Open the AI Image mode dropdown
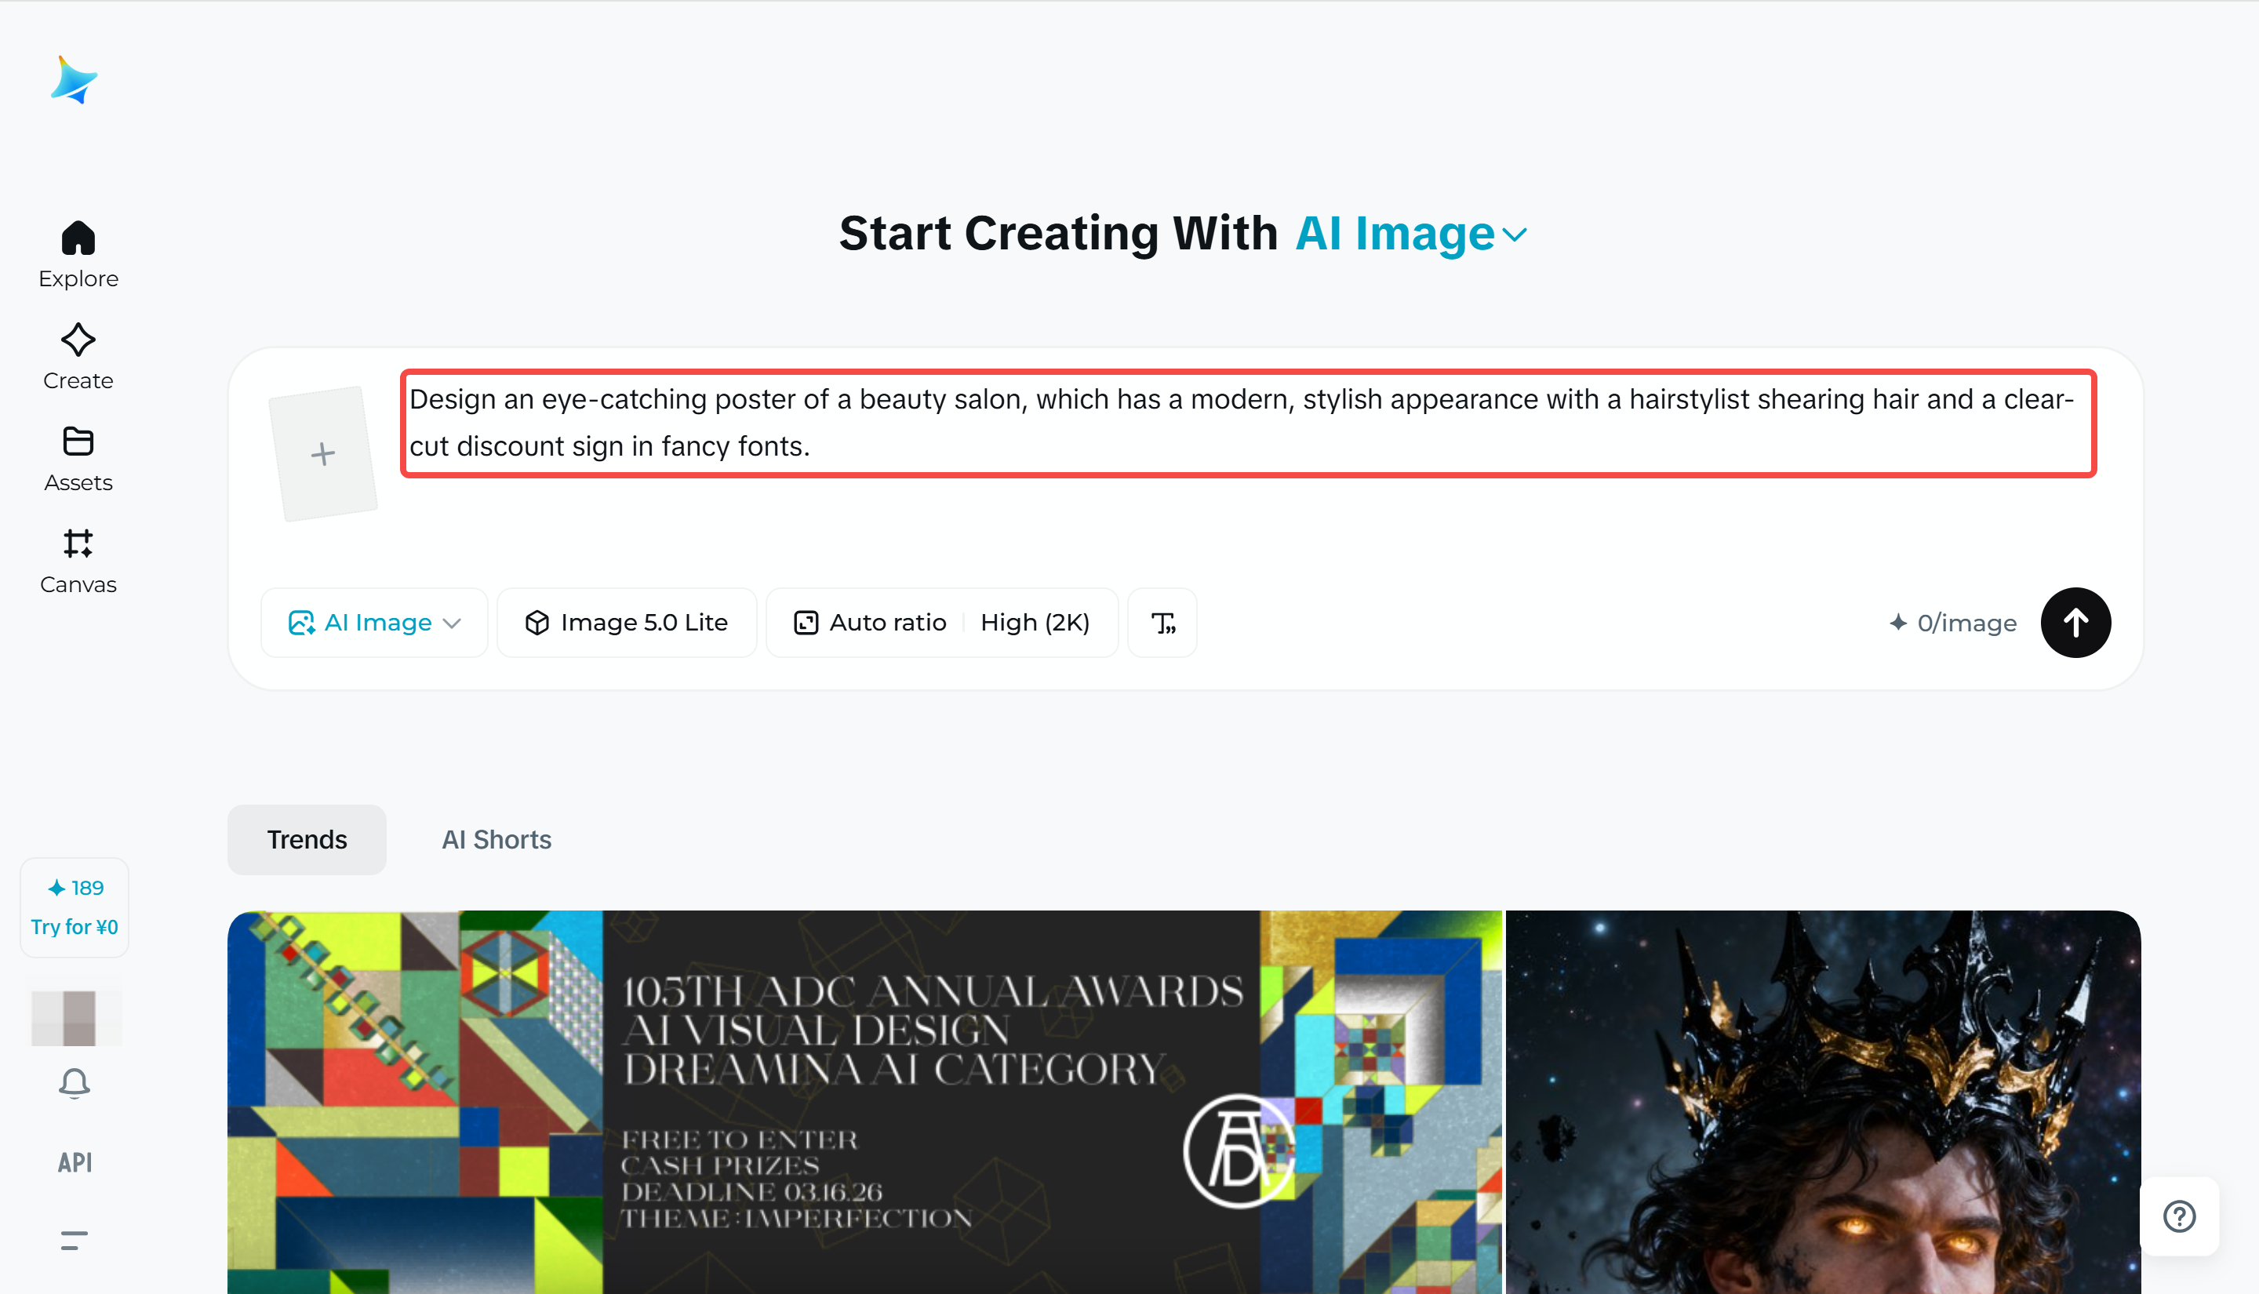The height and width of the screenshot is (1294, 2259). pyautogui.click(x=374, y=622)
